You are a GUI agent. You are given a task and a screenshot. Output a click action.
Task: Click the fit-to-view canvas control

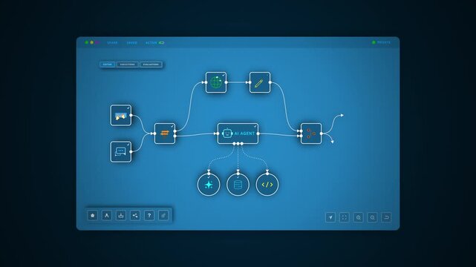click(x=345, y=217)
